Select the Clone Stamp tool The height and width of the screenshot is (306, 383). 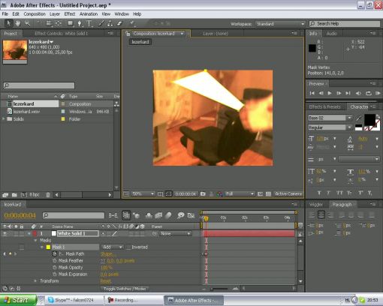click(110, 23)
